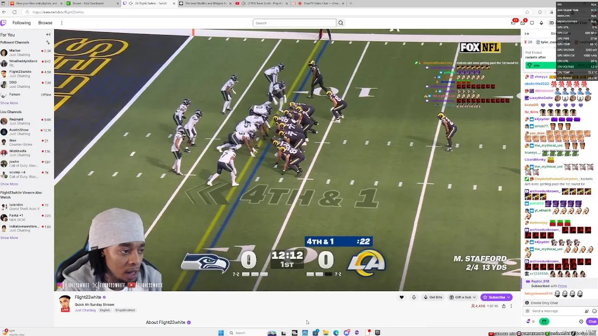598x336 pixels.
Task: Open the emote picker smiley icon
Action: pyautogui.click(x=594, y=311)
